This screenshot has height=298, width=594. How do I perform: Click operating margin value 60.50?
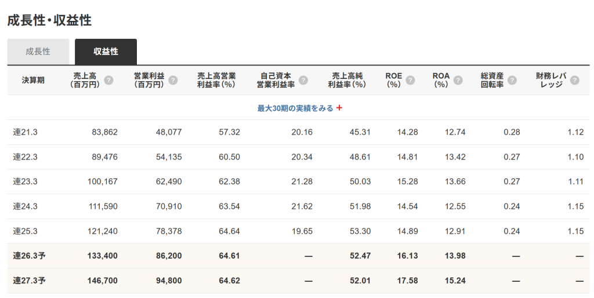[x=230, y=157]
